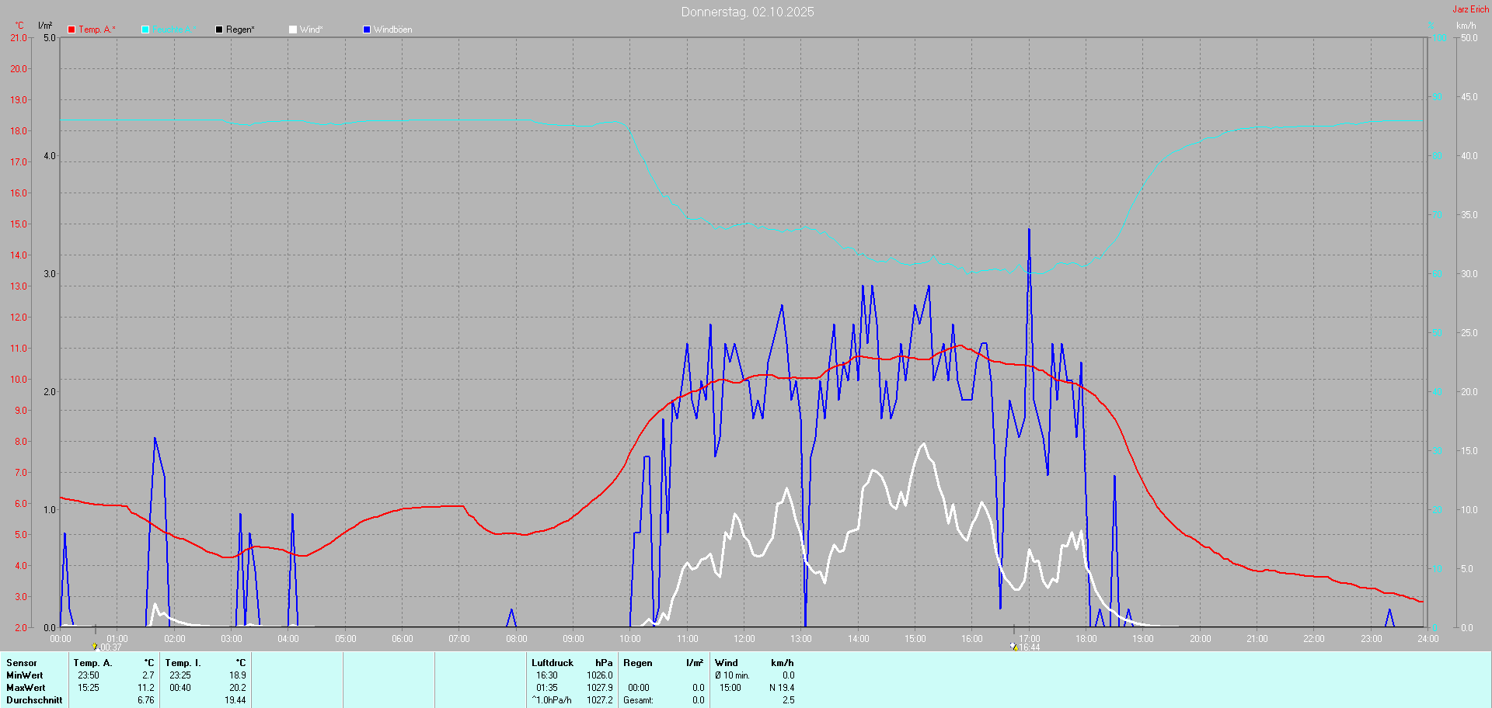
Task: Click the blue Windböen legend swatch
Action: [367, 29]
